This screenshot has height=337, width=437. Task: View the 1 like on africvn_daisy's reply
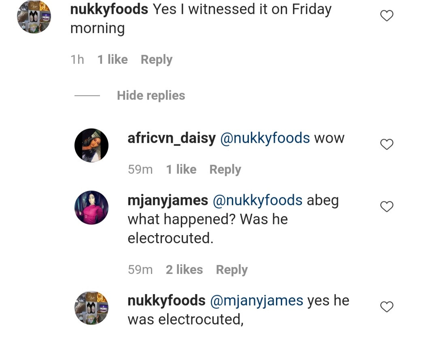pyautogui.click(x=181, y=170)
